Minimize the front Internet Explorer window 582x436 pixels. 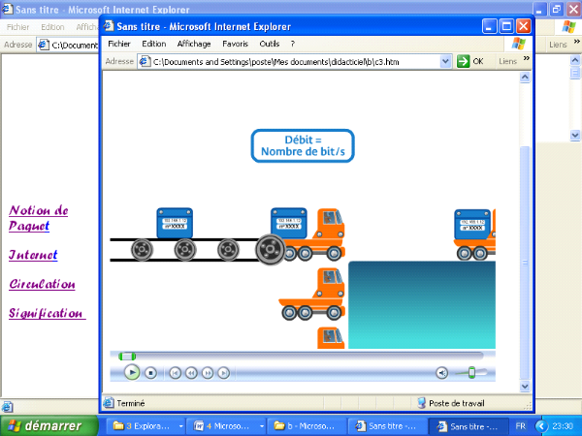click(x=489, y=26)
